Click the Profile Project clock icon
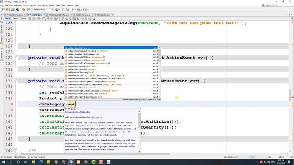This screenshot has width=294, height=165. (85, 10)
